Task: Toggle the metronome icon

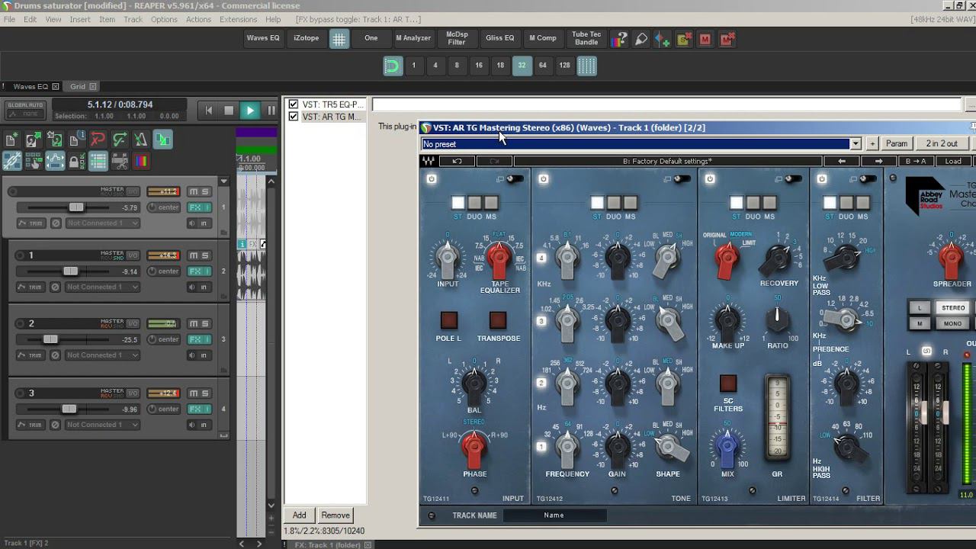Action: (141, 140)
